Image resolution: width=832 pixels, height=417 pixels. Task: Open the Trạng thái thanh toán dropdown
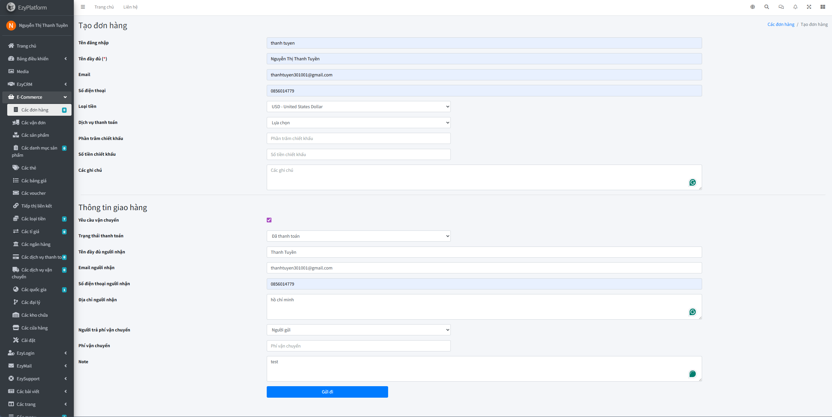point(358,236)
